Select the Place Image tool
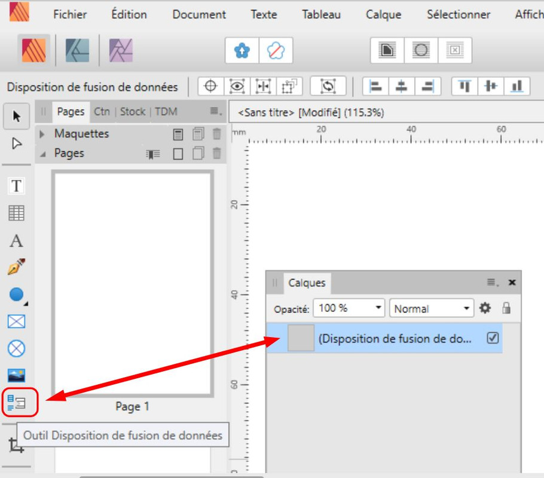This screenshot has width=544, height=478. pos(16,375)
